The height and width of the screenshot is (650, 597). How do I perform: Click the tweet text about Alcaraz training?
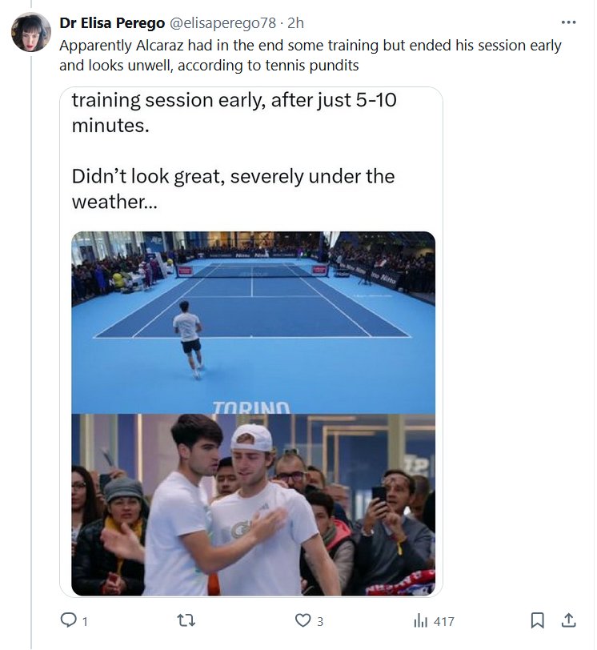[x=311, y=54]
